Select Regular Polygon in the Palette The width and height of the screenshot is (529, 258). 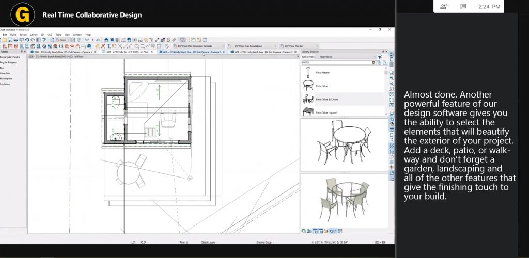8,62
